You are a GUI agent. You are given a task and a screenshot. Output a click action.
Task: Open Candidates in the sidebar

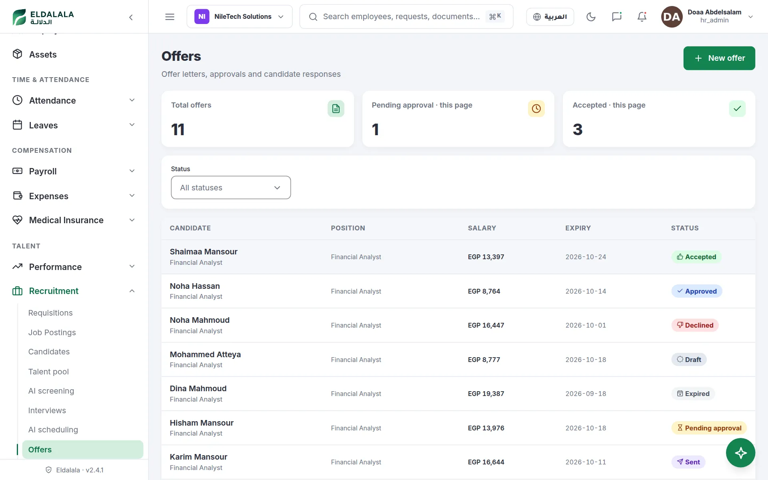click(x=49, y=352)
